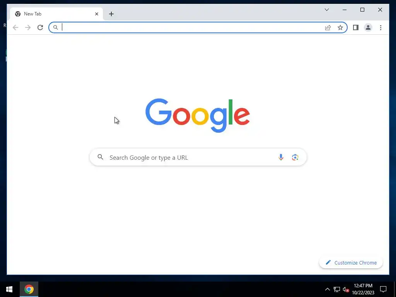Close the New Tab tab
This screenshot has height=297, width=396.
(x=97, y=14)
